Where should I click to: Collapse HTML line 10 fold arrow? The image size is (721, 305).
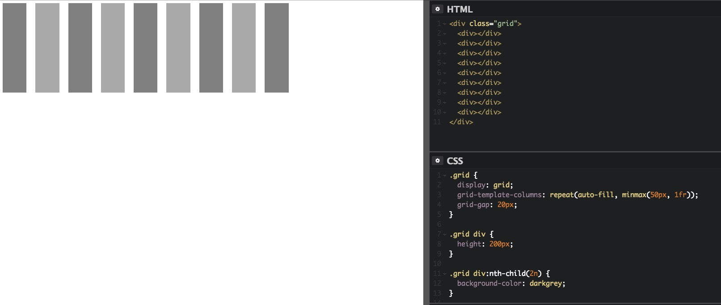point(445,112)
